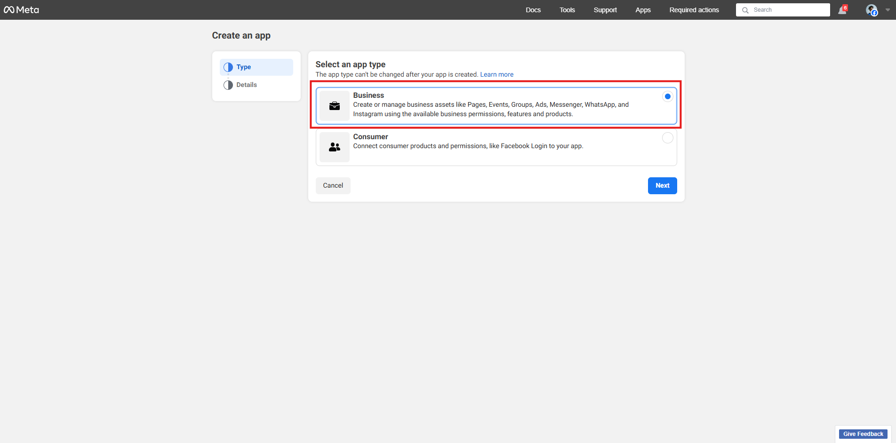Open the Tools menu

[567, 10]
